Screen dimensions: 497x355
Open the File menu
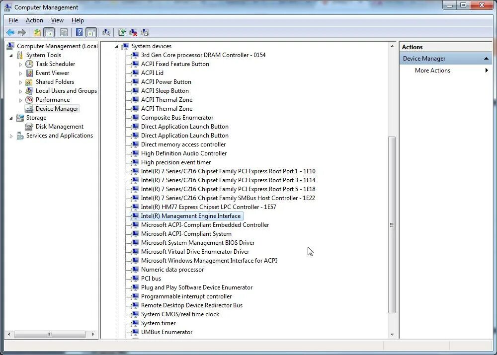pyautogui.click(x=13, y=20)
